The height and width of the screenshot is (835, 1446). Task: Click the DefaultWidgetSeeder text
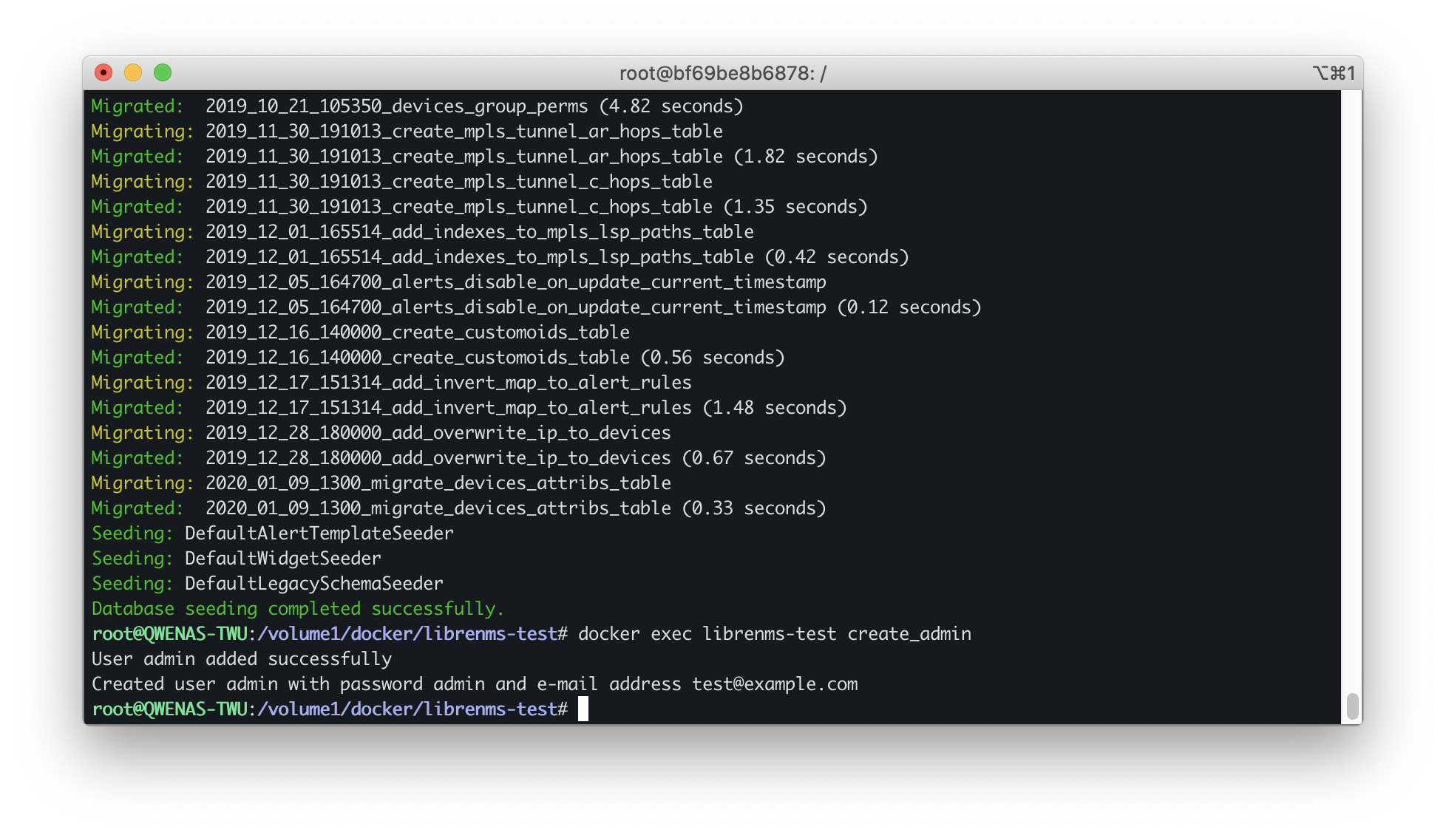coord(282,559)
